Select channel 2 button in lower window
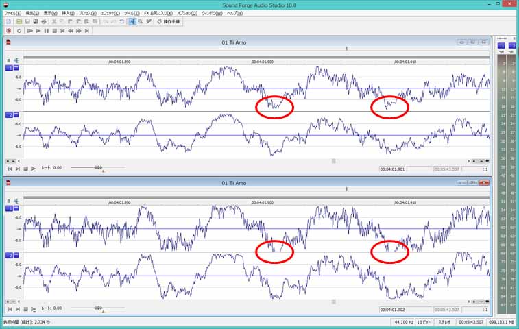 10,256
